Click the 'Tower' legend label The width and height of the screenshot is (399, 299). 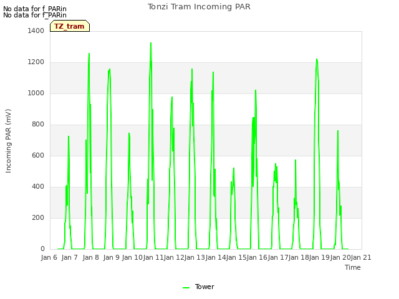(204, 287)
